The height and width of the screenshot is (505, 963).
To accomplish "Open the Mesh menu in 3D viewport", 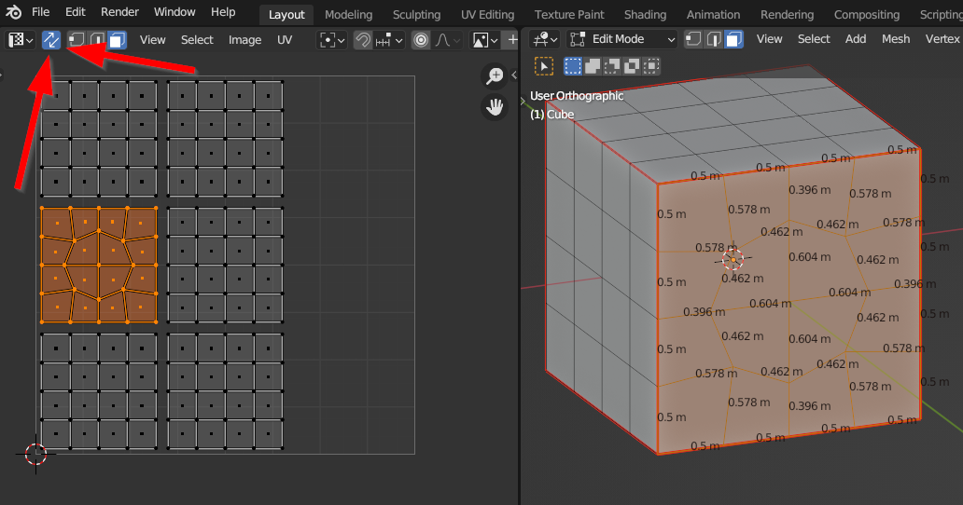I will [x=895, y=39].
